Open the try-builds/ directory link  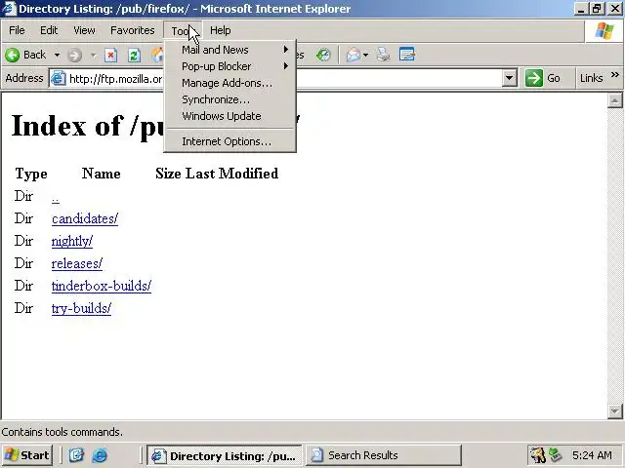pos(81,308)
